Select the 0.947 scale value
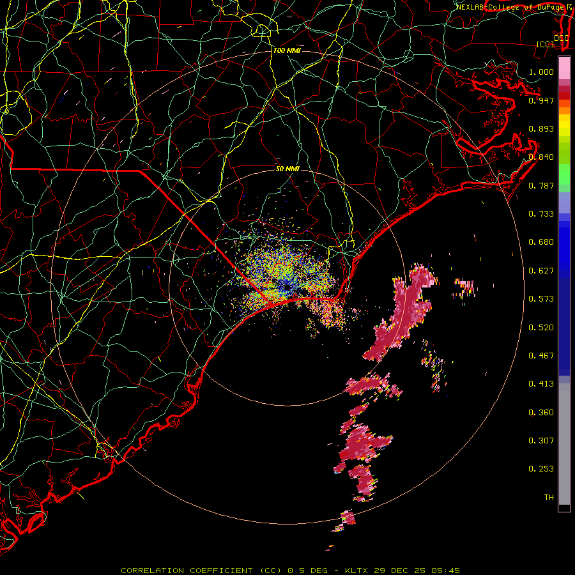 point(541,100)
